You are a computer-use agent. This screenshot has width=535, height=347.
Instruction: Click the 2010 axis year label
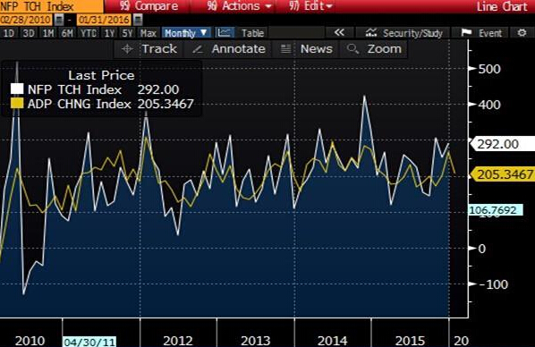pos(30,341)
